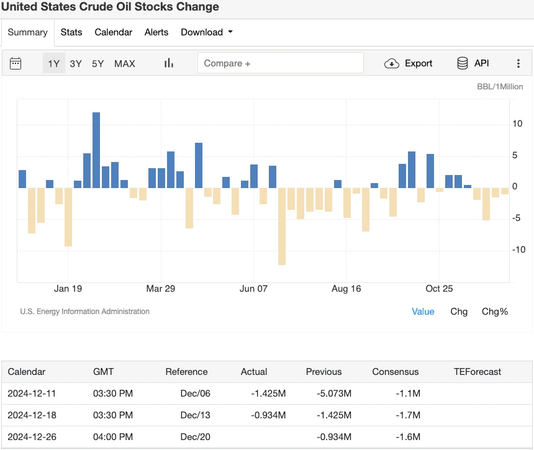Select the 2024-12-18 table row
This screenshot has height=450, width=534.
tap(267, 415)
